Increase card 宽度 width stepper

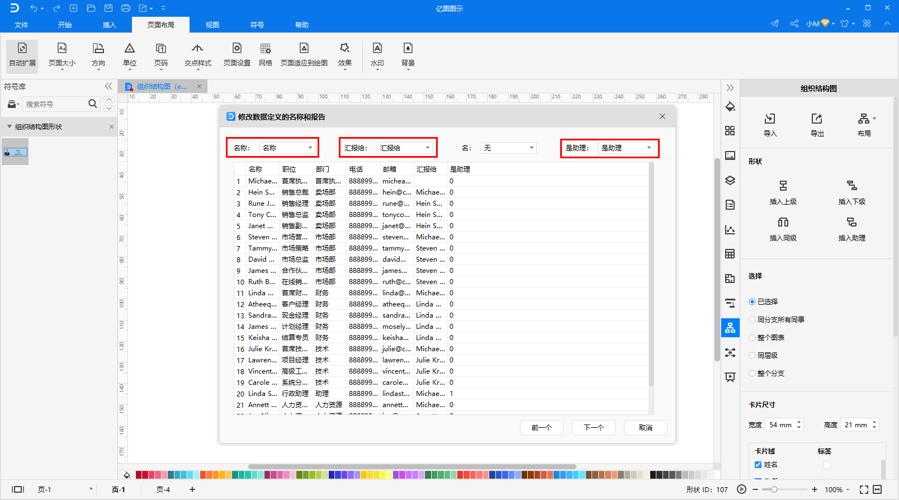(x=799, y=422)
